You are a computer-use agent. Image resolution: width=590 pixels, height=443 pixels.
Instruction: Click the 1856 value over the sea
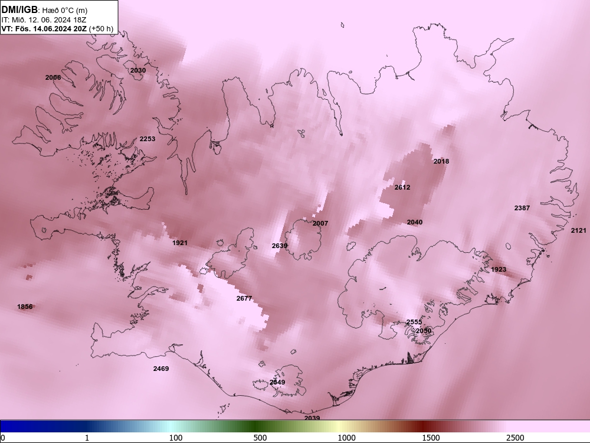[x=25, y=307]
